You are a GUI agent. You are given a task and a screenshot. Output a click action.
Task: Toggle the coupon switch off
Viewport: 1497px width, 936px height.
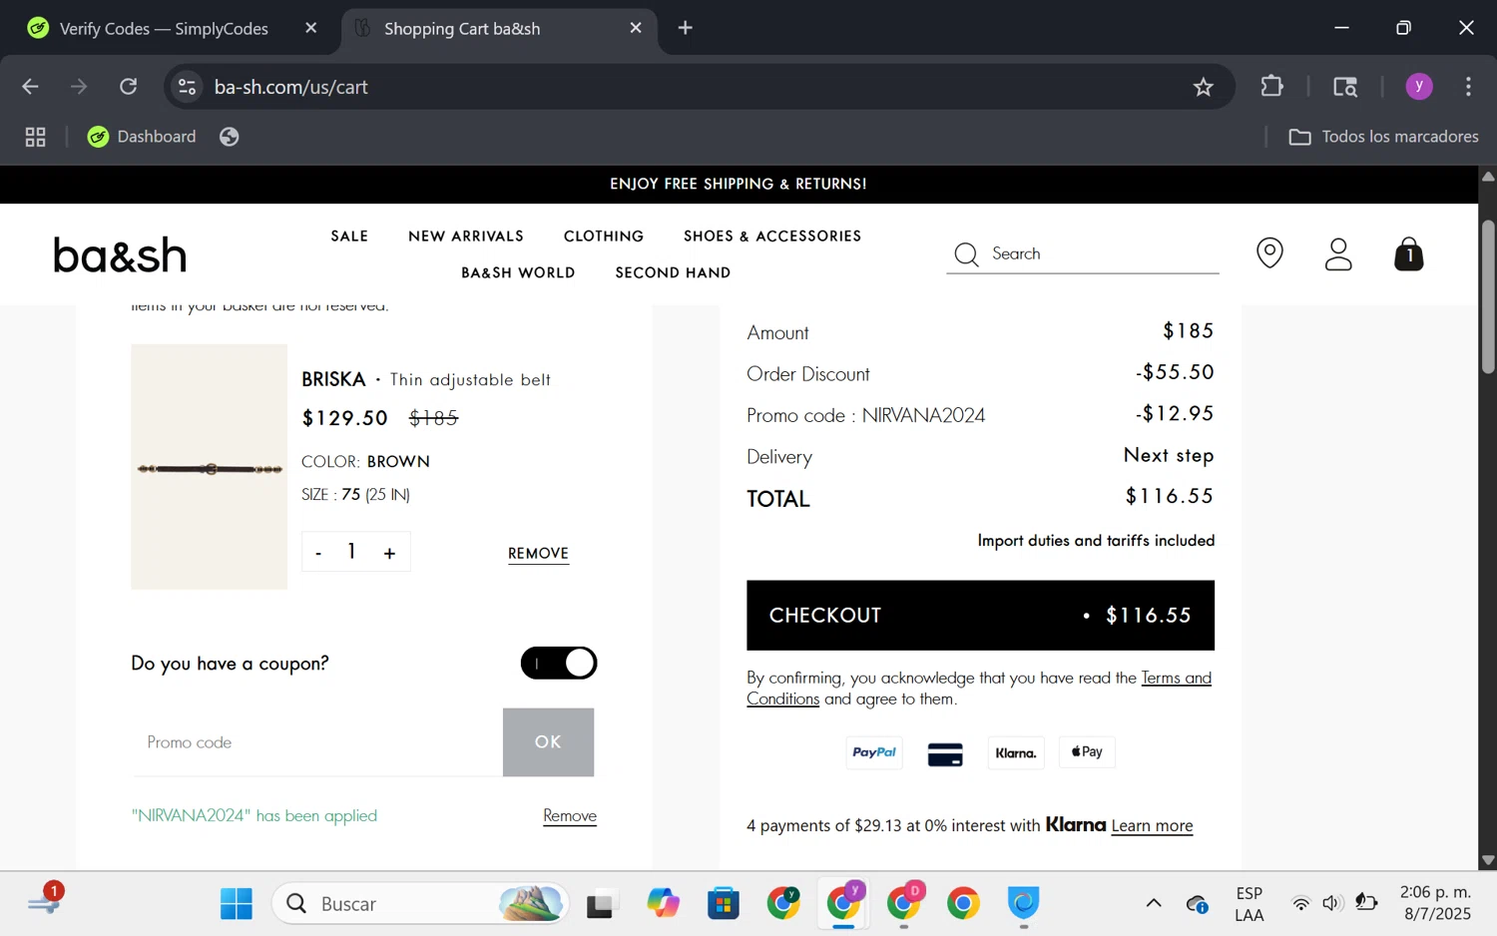click(x=559, y=664)
